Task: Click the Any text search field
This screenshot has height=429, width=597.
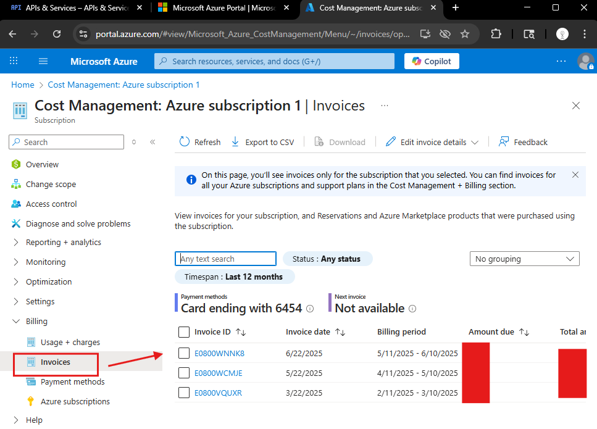Action: (225, 259)
